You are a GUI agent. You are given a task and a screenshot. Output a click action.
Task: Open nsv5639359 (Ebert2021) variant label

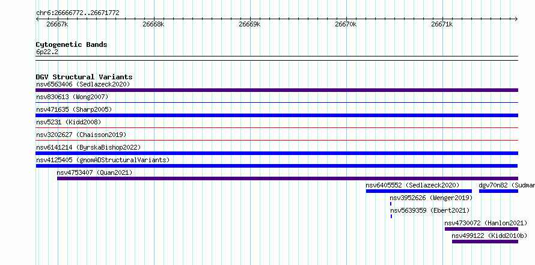pyautogui.click(x=430, y=210)
